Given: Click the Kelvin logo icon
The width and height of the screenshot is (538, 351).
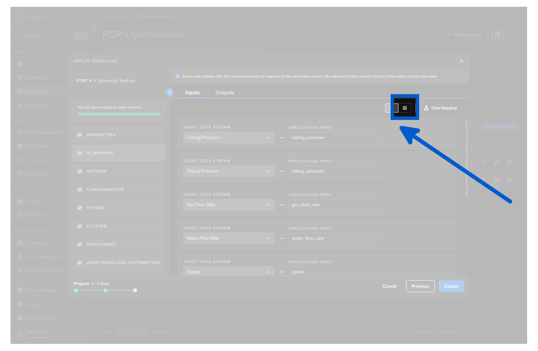Looking at the screenshot, I should [x=20, y=17].
